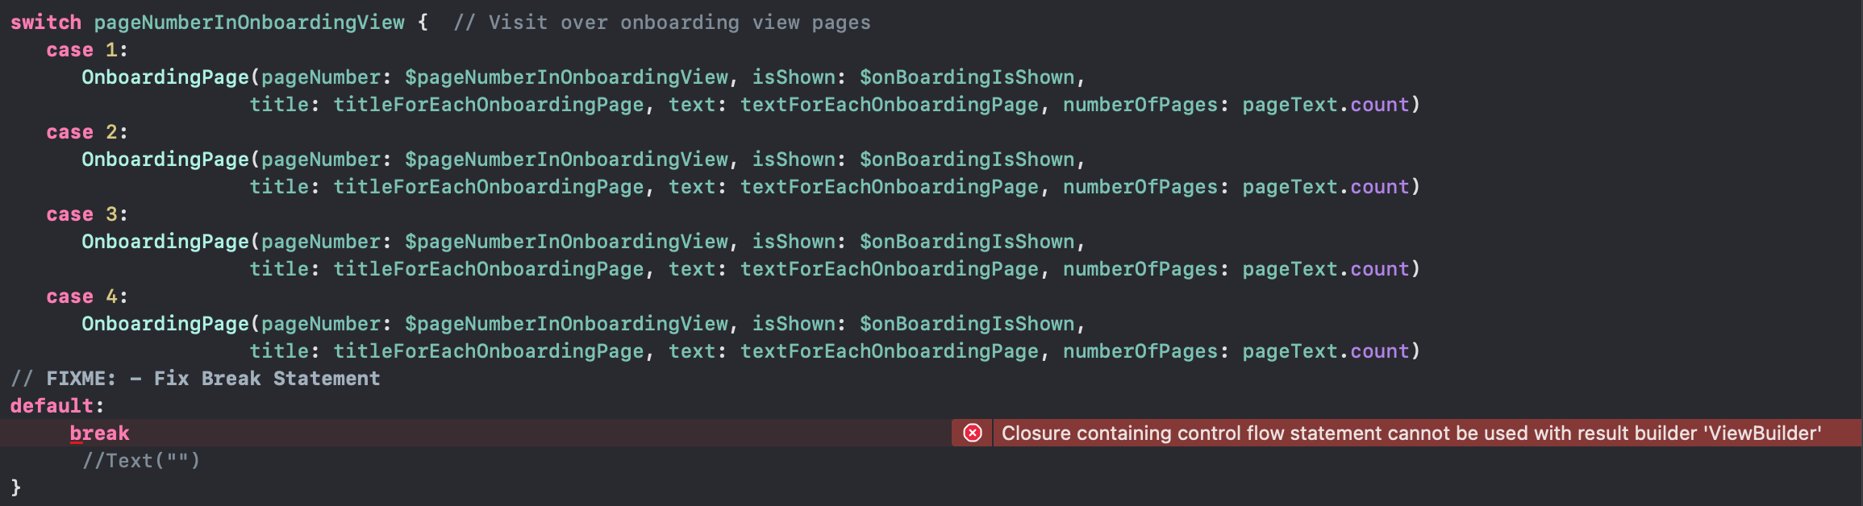Place cursor on the case 2 label
1863x506 pixels.
(x=86, y=132)
